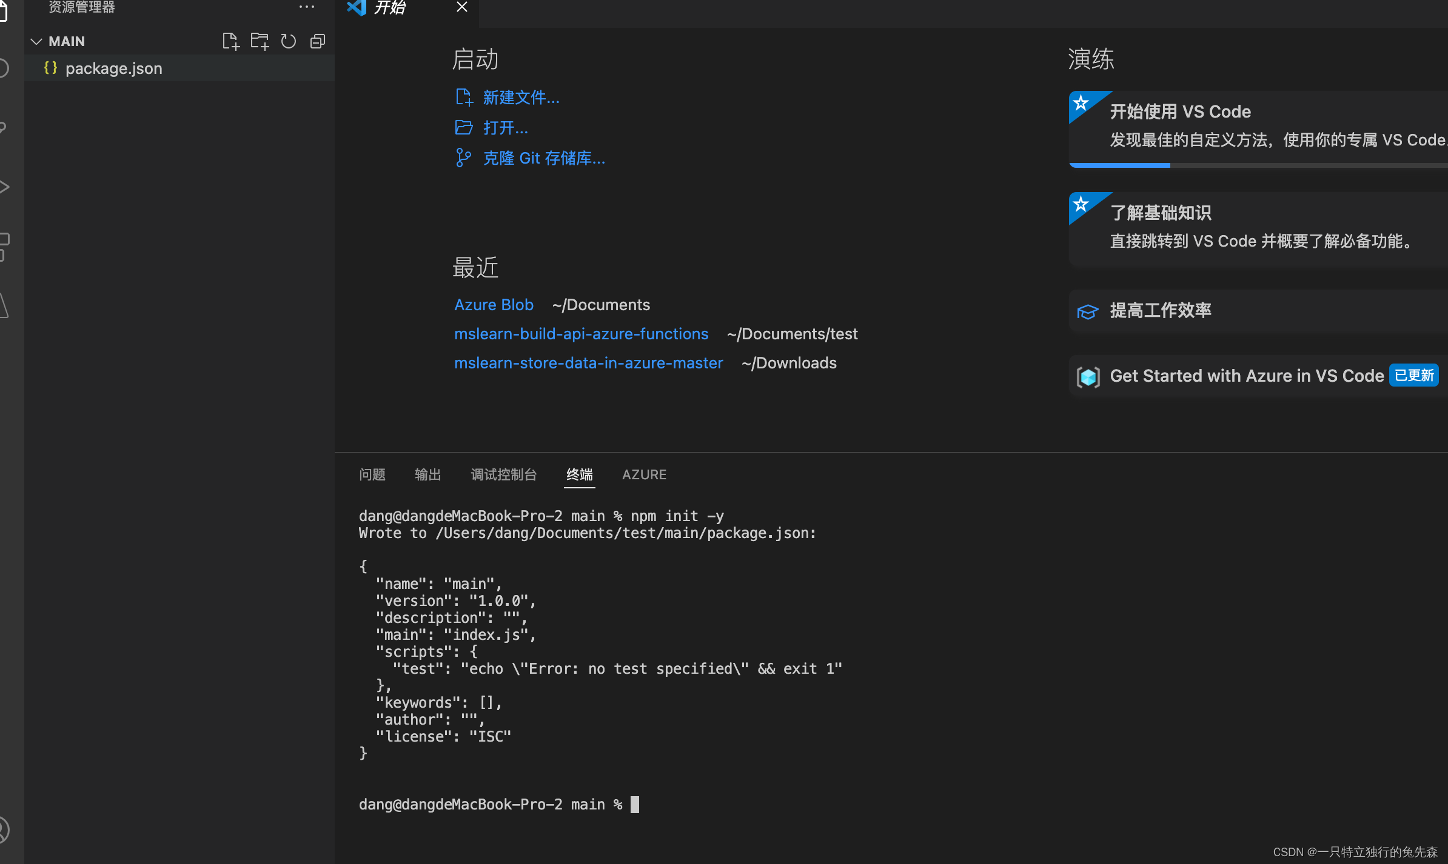This screenshot has width=1448, height=864.
Task: Switch to the 问题 panel tab
Action: pyautogui.click(x=372, y=474)
